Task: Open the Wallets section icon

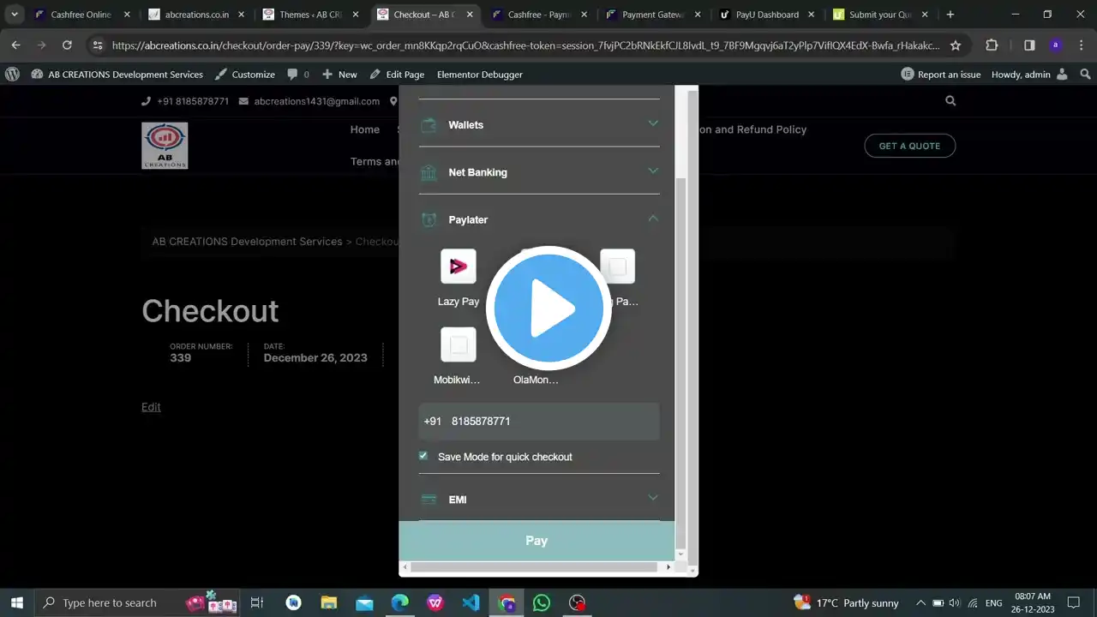Action: (x=429, y=125)
